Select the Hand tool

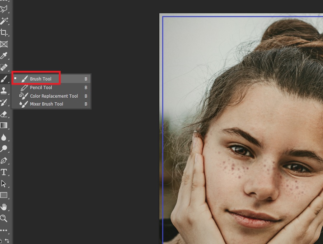point(4,207)
